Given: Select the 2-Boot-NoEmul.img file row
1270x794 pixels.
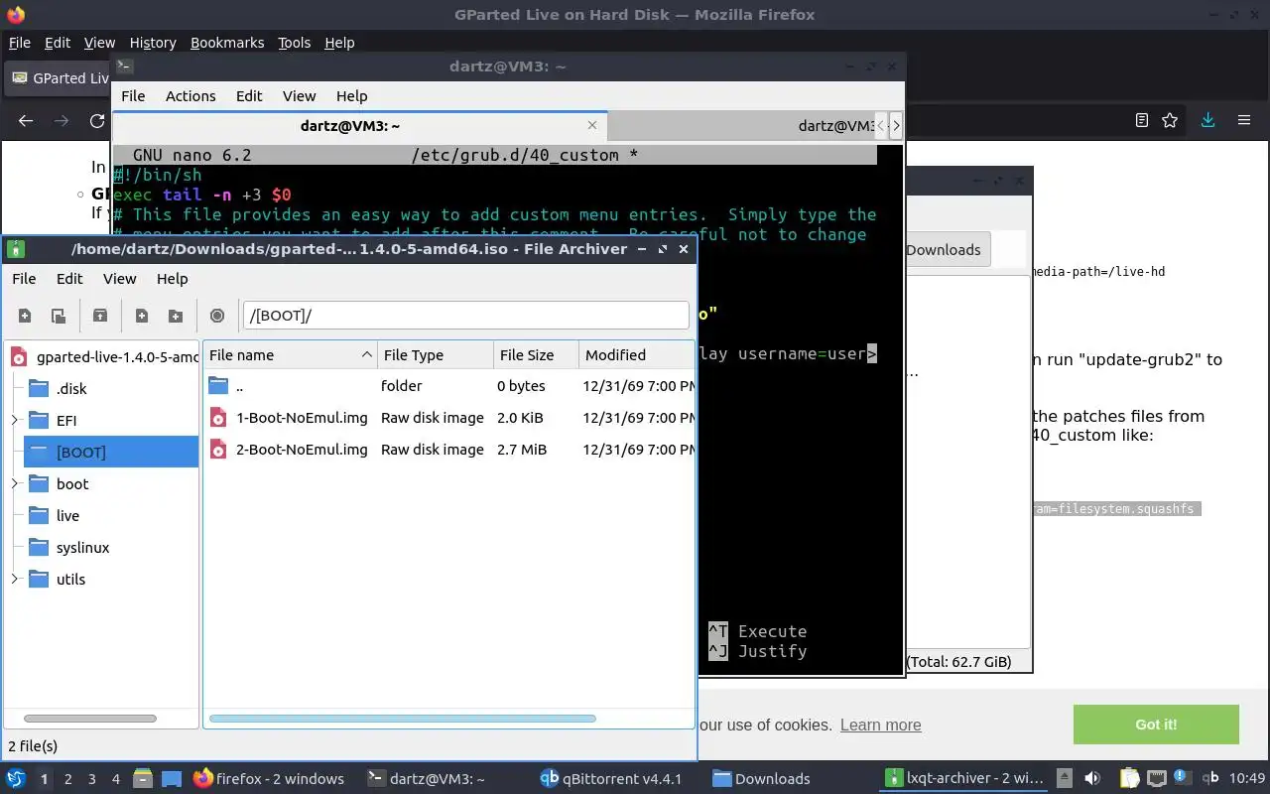Looking at the screenshot, I should 449,449.
